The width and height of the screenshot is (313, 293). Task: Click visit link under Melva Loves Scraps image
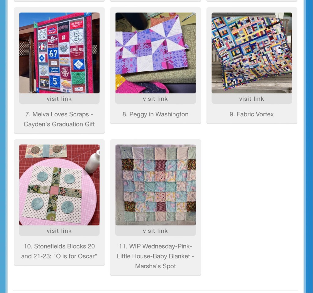(x=59, y=99)
